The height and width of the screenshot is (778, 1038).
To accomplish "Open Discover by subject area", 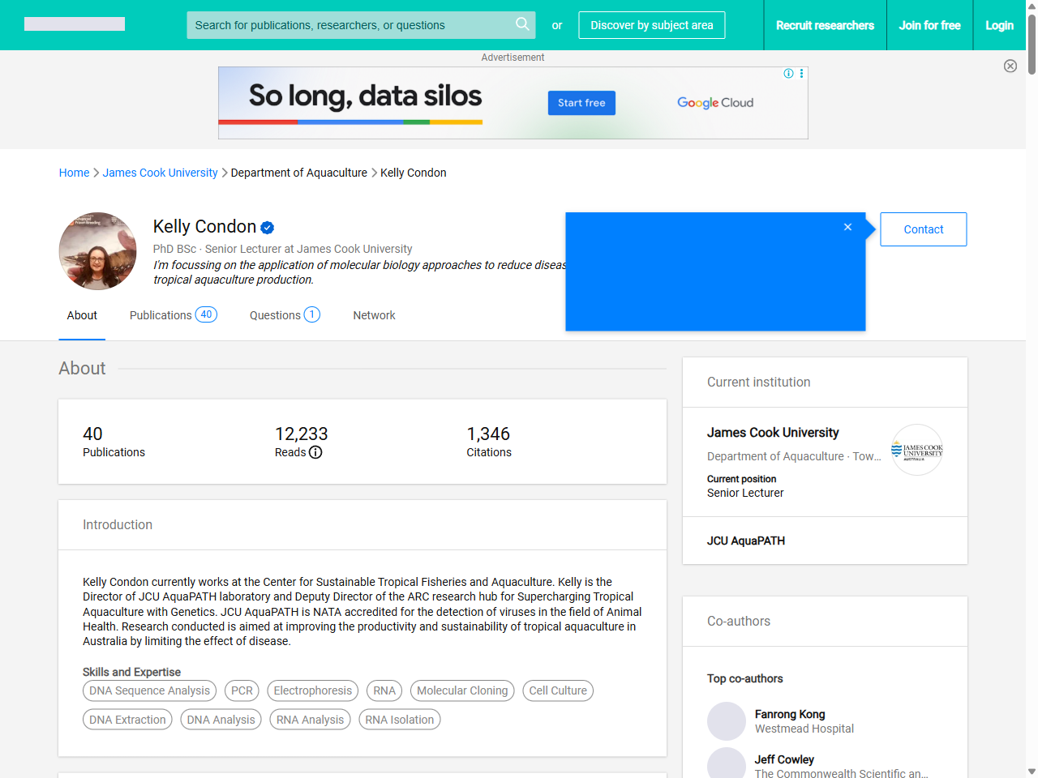I will 651,25.
